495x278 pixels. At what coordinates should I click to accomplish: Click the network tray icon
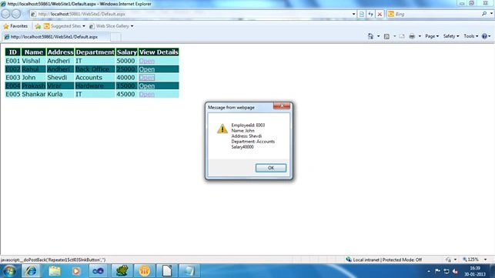pyautogui.click(x=447, y=271)
